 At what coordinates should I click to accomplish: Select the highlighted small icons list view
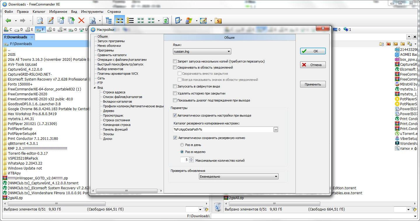[x=119, y=21]
